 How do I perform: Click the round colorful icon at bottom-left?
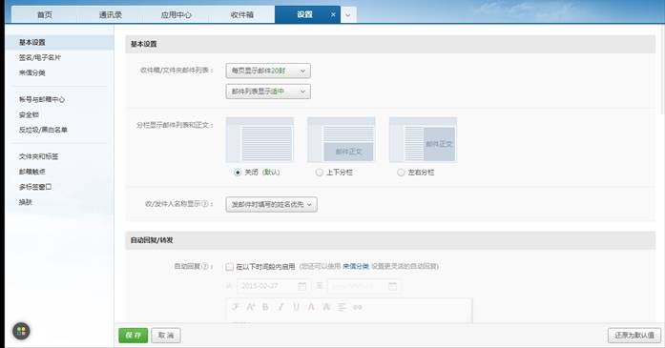tap(21, 331)
